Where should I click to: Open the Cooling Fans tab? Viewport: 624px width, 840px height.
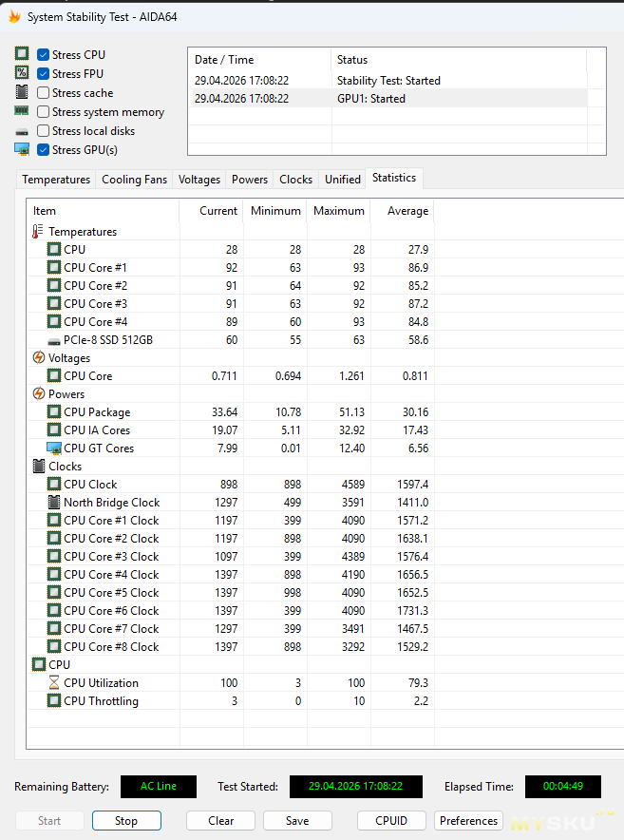pos(134,180)
